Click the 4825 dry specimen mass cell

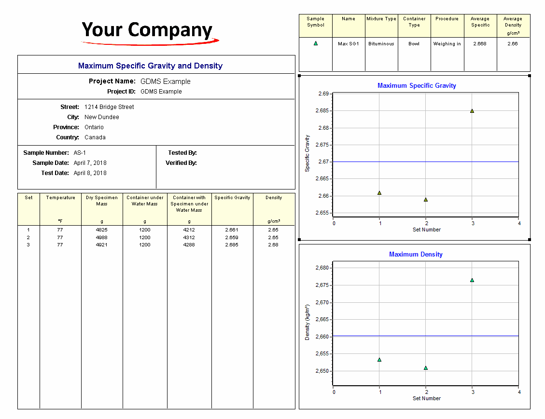[x=101, y=230]
